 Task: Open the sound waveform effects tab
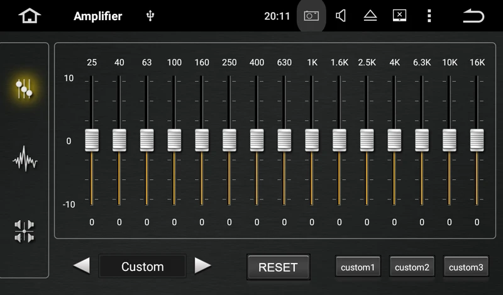point(25,159)
